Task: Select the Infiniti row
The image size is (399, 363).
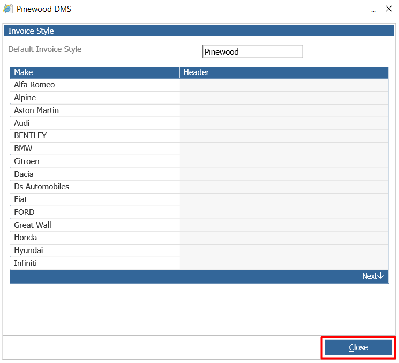Action: click(x=199, y=263)
